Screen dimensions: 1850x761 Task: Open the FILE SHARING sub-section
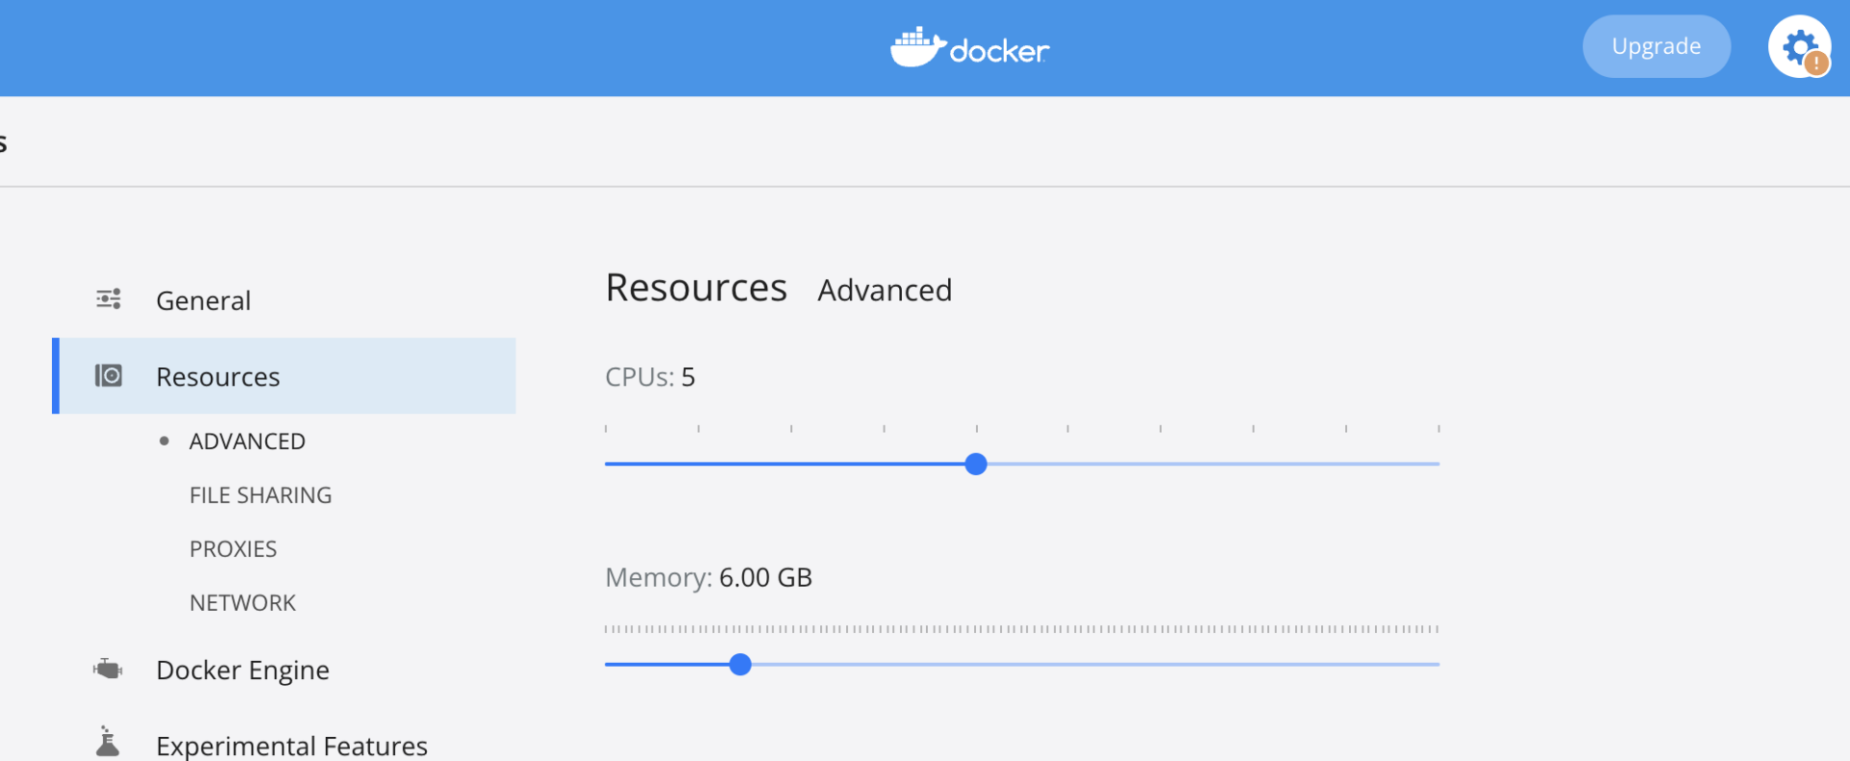[260, 495]
